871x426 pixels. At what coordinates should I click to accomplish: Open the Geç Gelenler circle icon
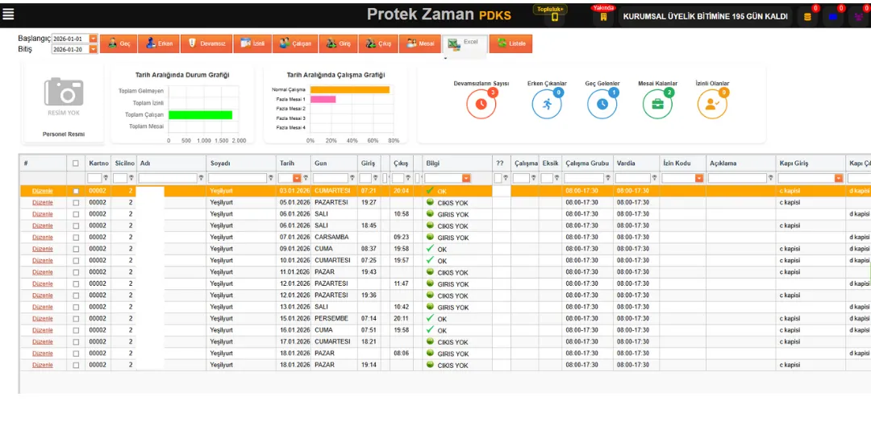tap(602, 104)
